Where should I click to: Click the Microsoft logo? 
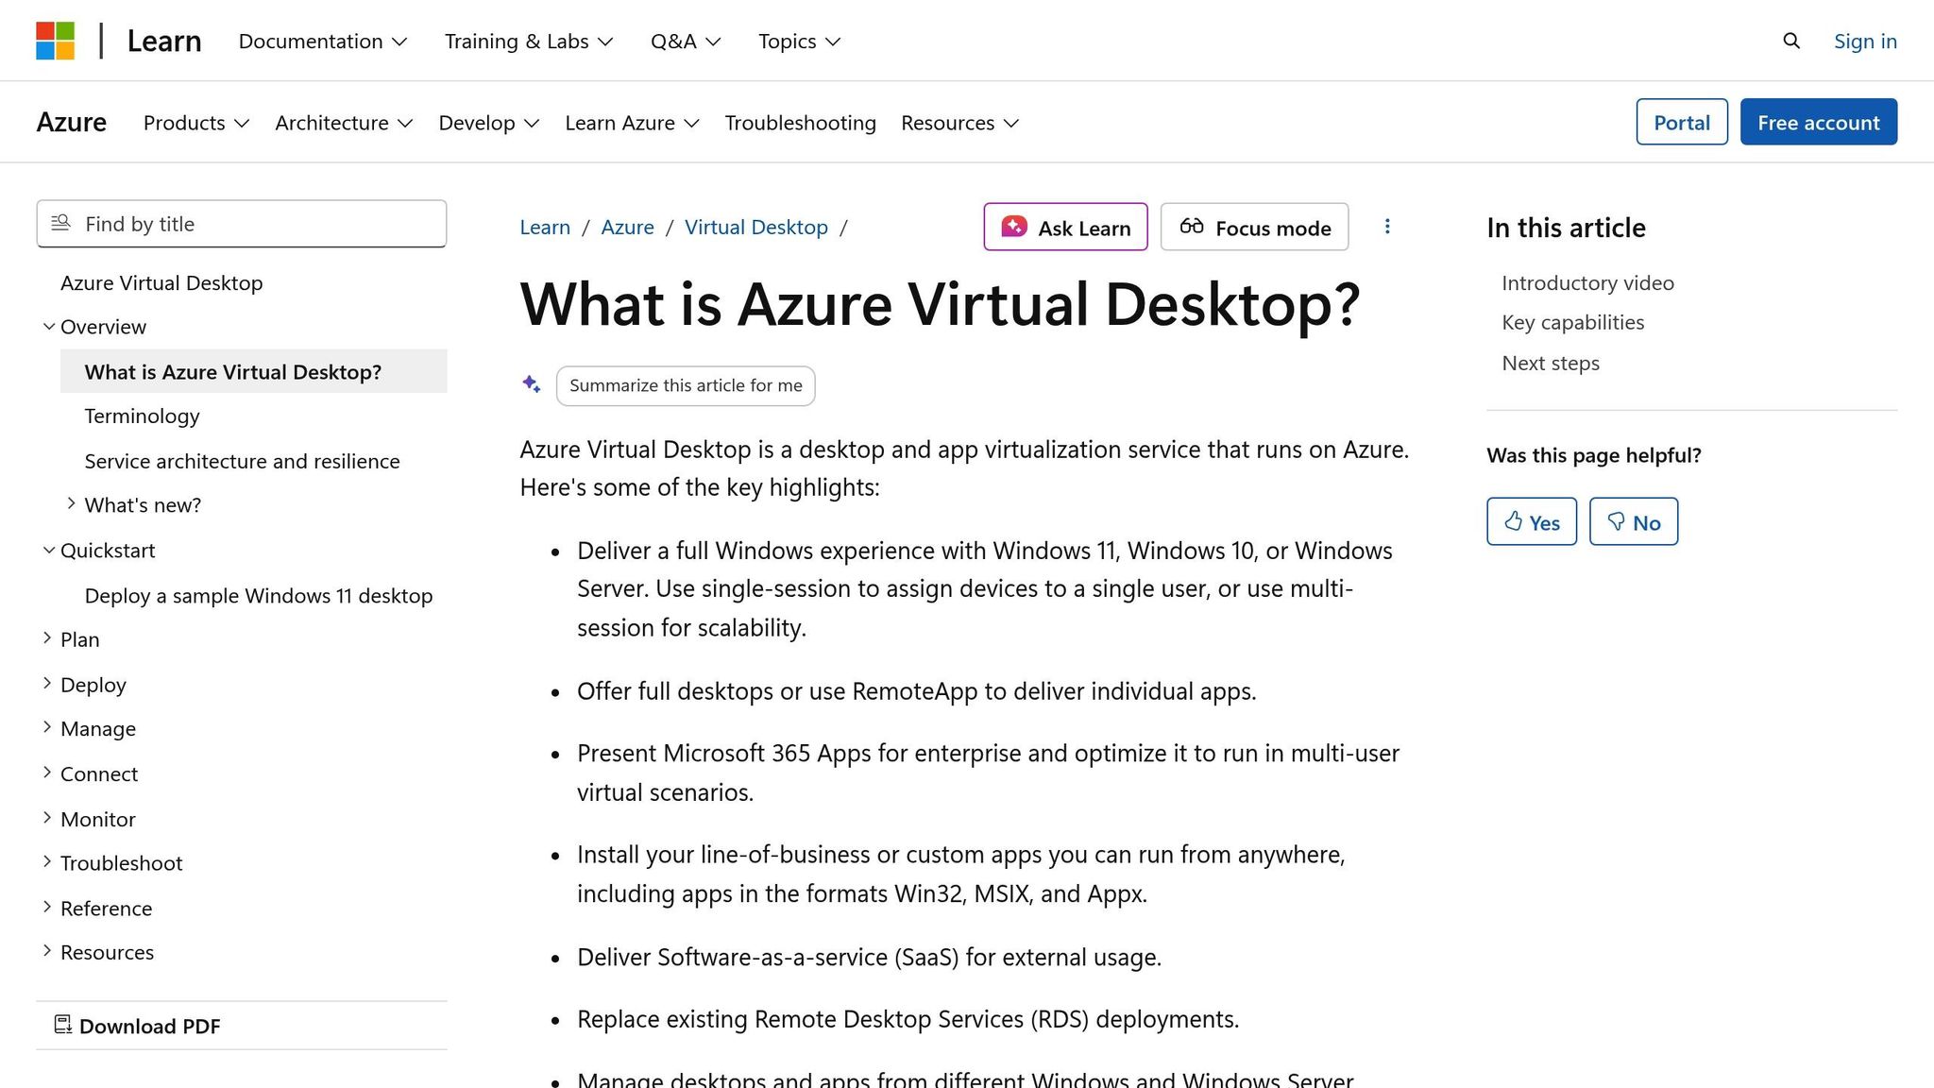coord(55,41)
